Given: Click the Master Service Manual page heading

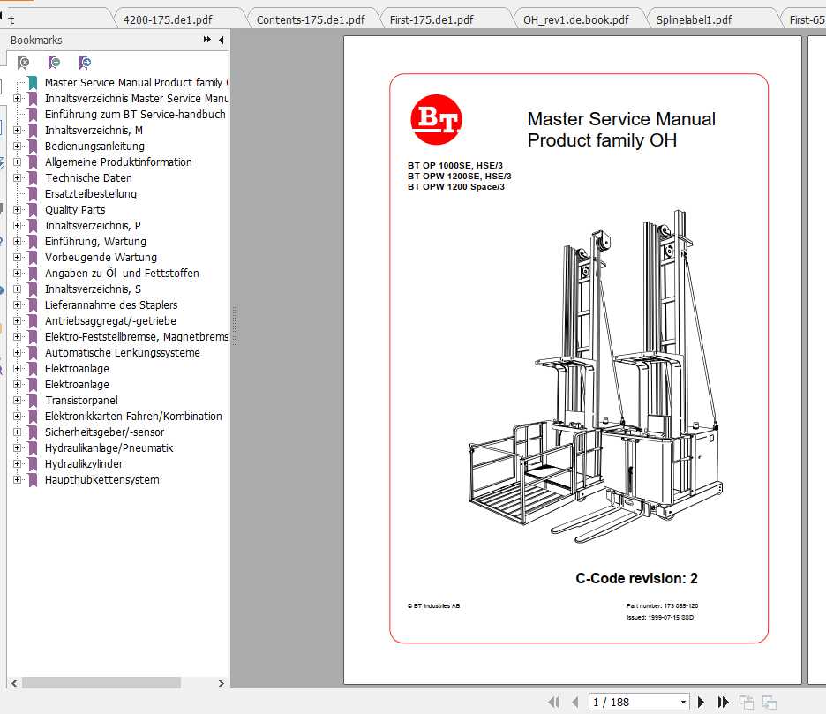Looking at the screenshot, I should pos(621,130).
